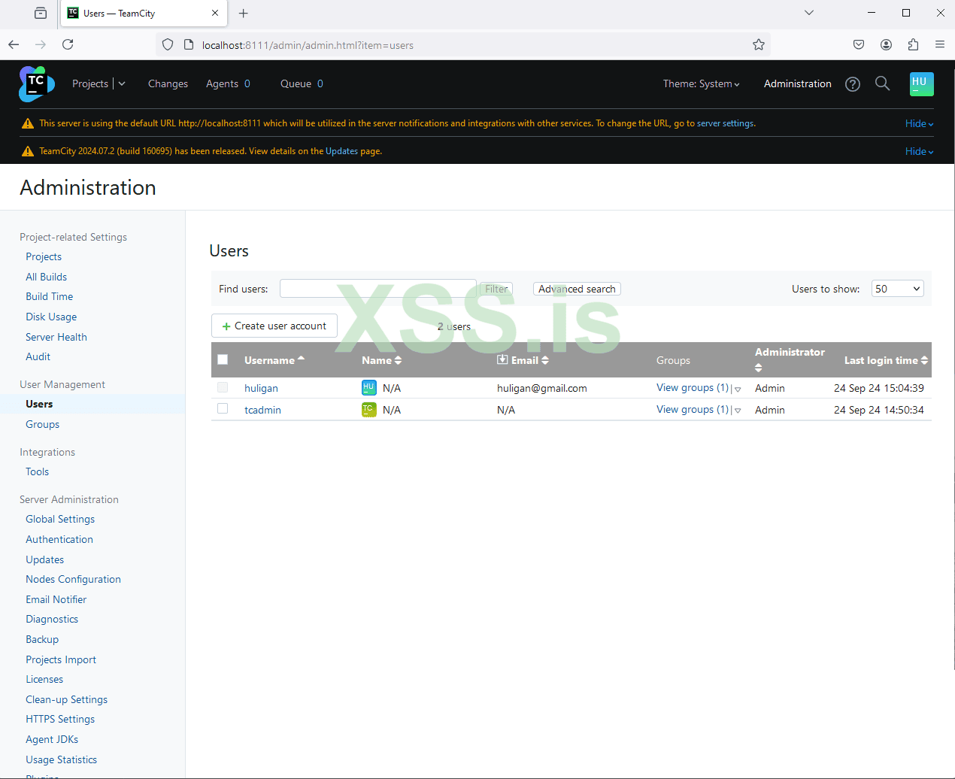The image size is (955, 779).
Task: Sort by Last login time
Action: (x=886, y=360)
